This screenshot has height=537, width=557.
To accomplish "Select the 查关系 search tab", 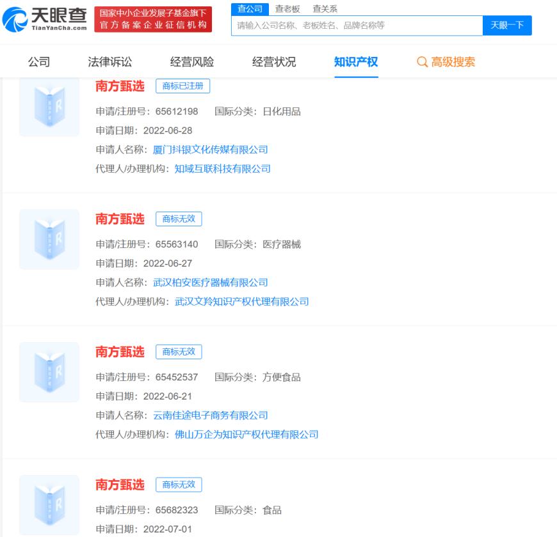I will point(325,9).
